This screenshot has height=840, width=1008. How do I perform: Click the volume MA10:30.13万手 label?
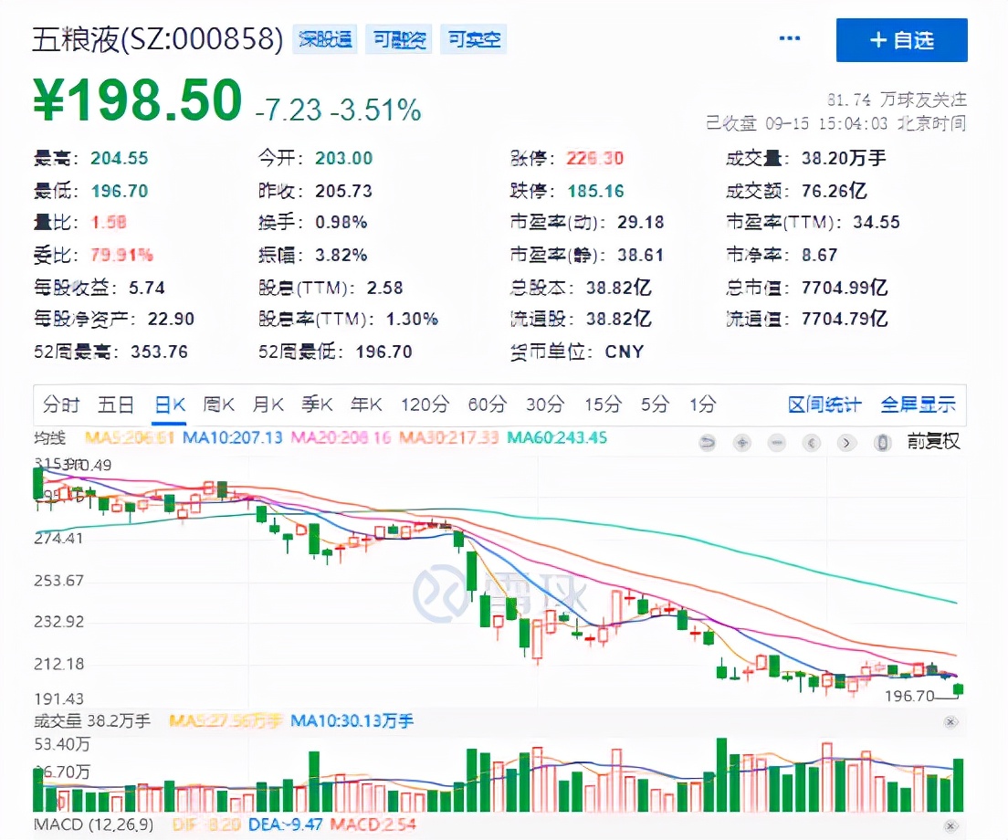click(352, 721)
